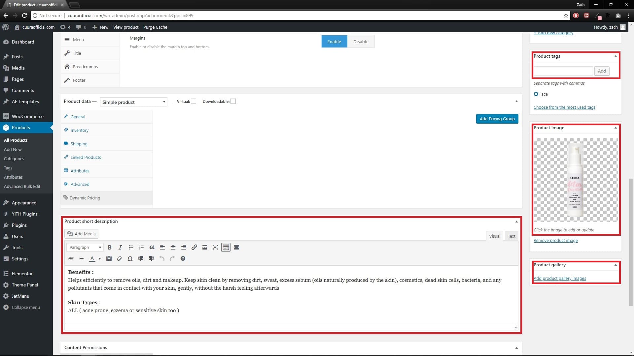Collapse the Product gallery box

click(x=616, y=265)
